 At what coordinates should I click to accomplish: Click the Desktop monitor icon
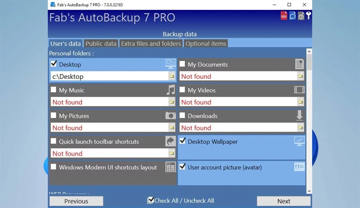[171, 64]
